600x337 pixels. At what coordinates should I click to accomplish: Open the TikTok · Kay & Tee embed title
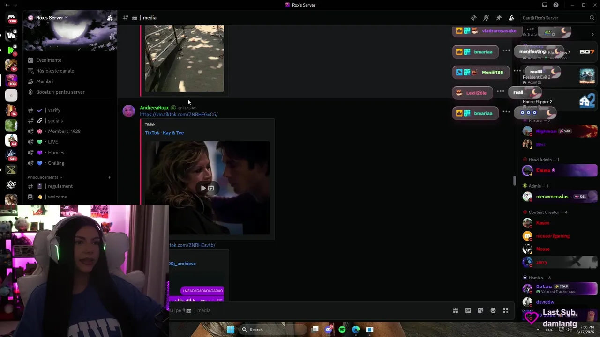coord(164,133)
